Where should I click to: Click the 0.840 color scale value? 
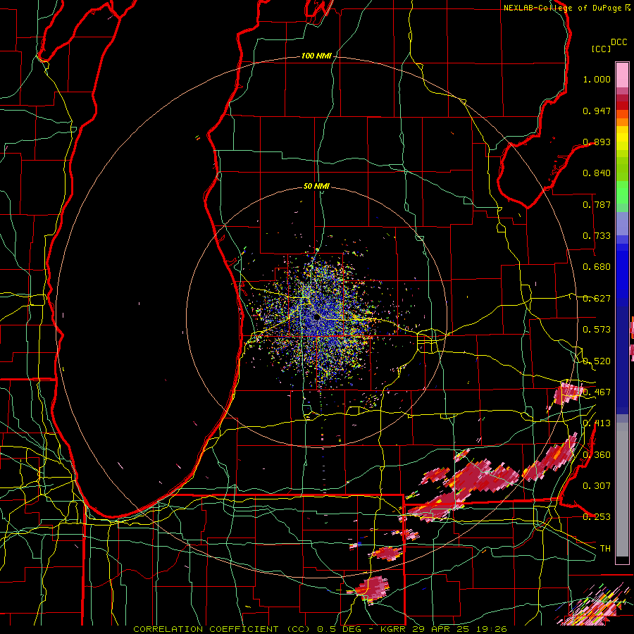tap(597, 173)
